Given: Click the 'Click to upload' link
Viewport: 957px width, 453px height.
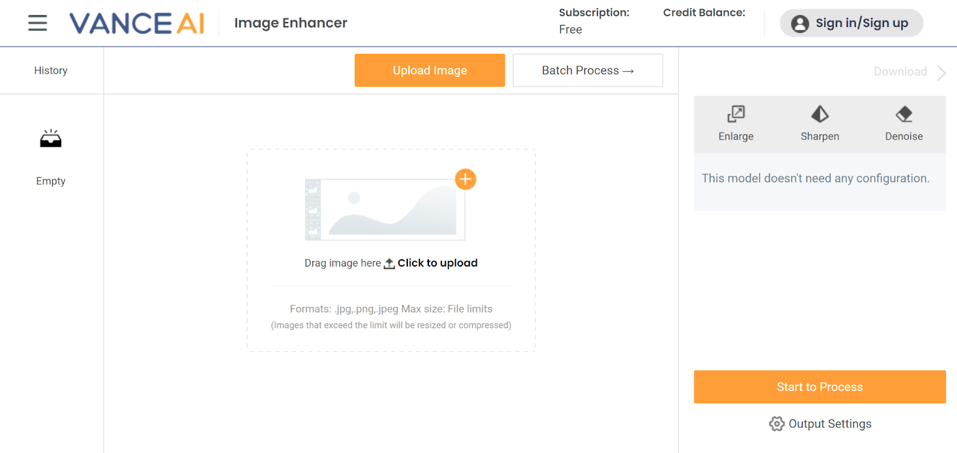Looking at the screenshot, I should [437, 263].
